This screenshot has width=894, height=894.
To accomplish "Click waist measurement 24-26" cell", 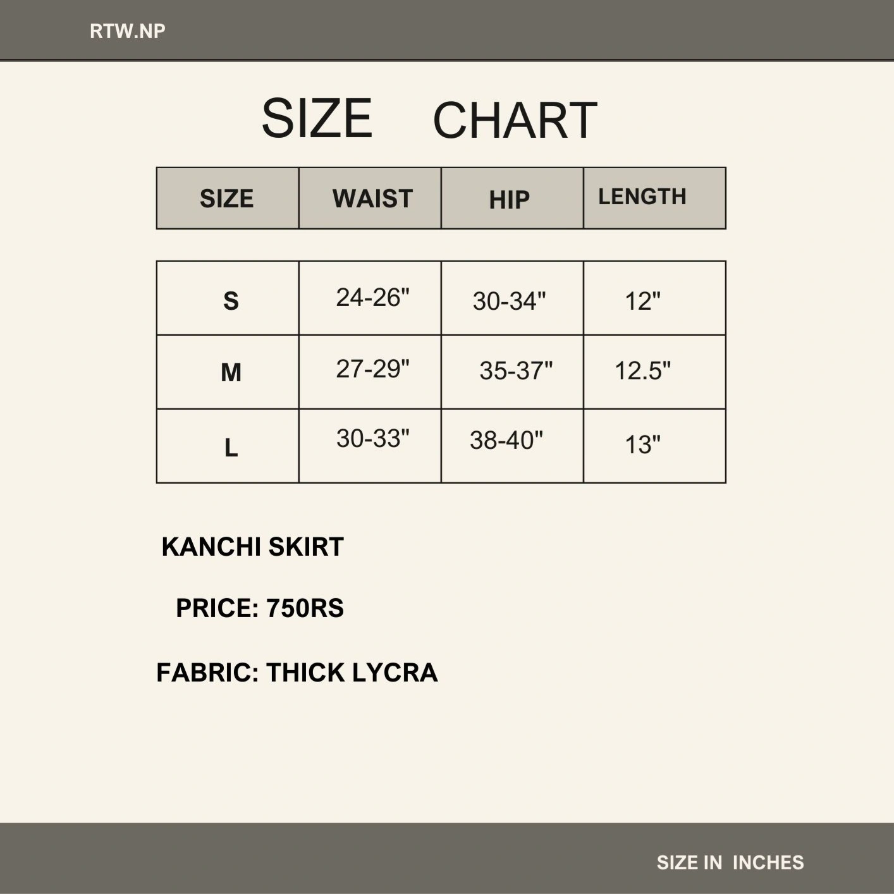I will coord(372,297).
